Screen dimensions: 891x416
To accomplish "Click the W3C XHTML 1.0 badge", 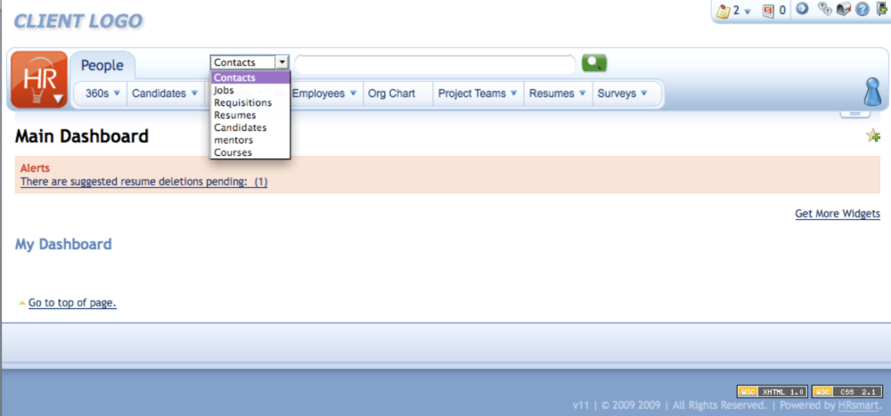I will tap(772, 392).
